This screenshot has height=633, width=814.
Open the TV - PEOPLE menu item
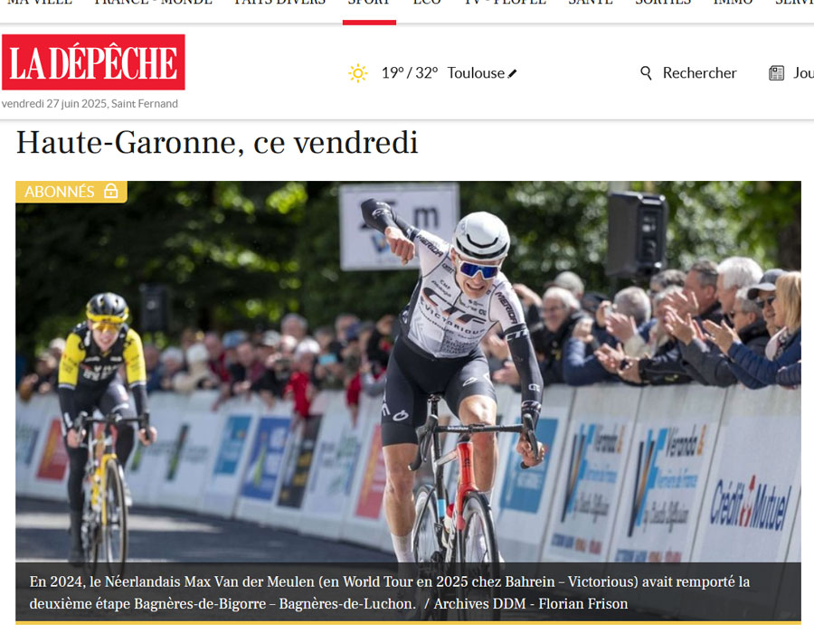click(505, 3)
